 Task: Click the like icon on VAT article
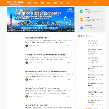tap(71, 46)
